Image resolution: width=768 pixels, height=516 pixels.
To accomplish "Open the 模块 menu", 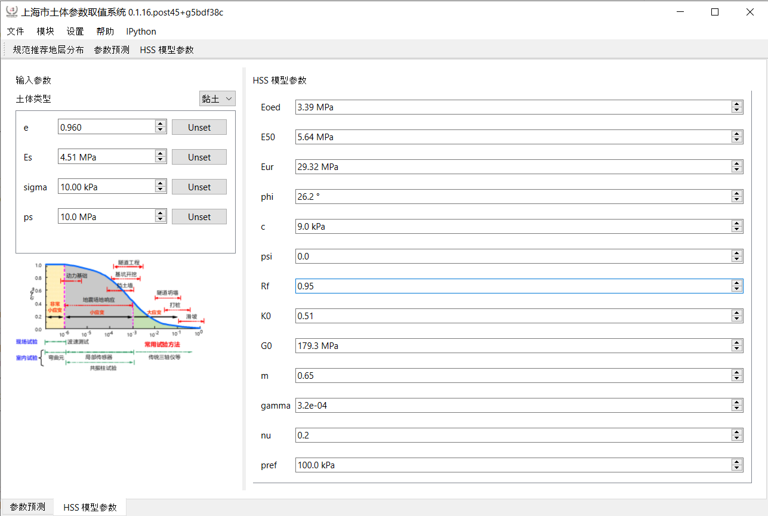I will point(45,32).
